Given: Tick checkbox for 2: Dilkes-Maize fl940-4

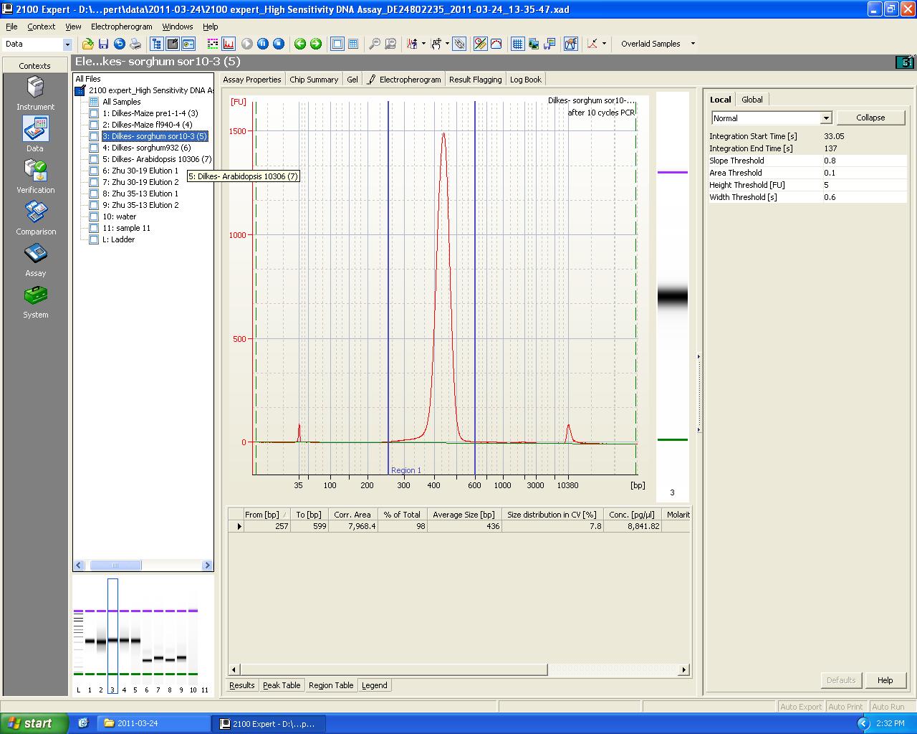Looking at the screenshot, I should 94,125.
